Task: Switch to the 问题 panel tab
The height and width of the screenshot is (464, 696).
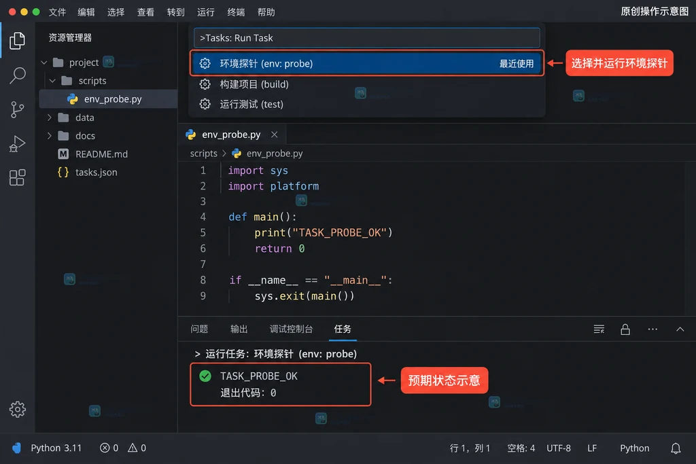Action: (x=199, y=329)
